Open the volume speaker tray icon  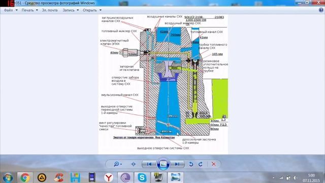[295, 178]
